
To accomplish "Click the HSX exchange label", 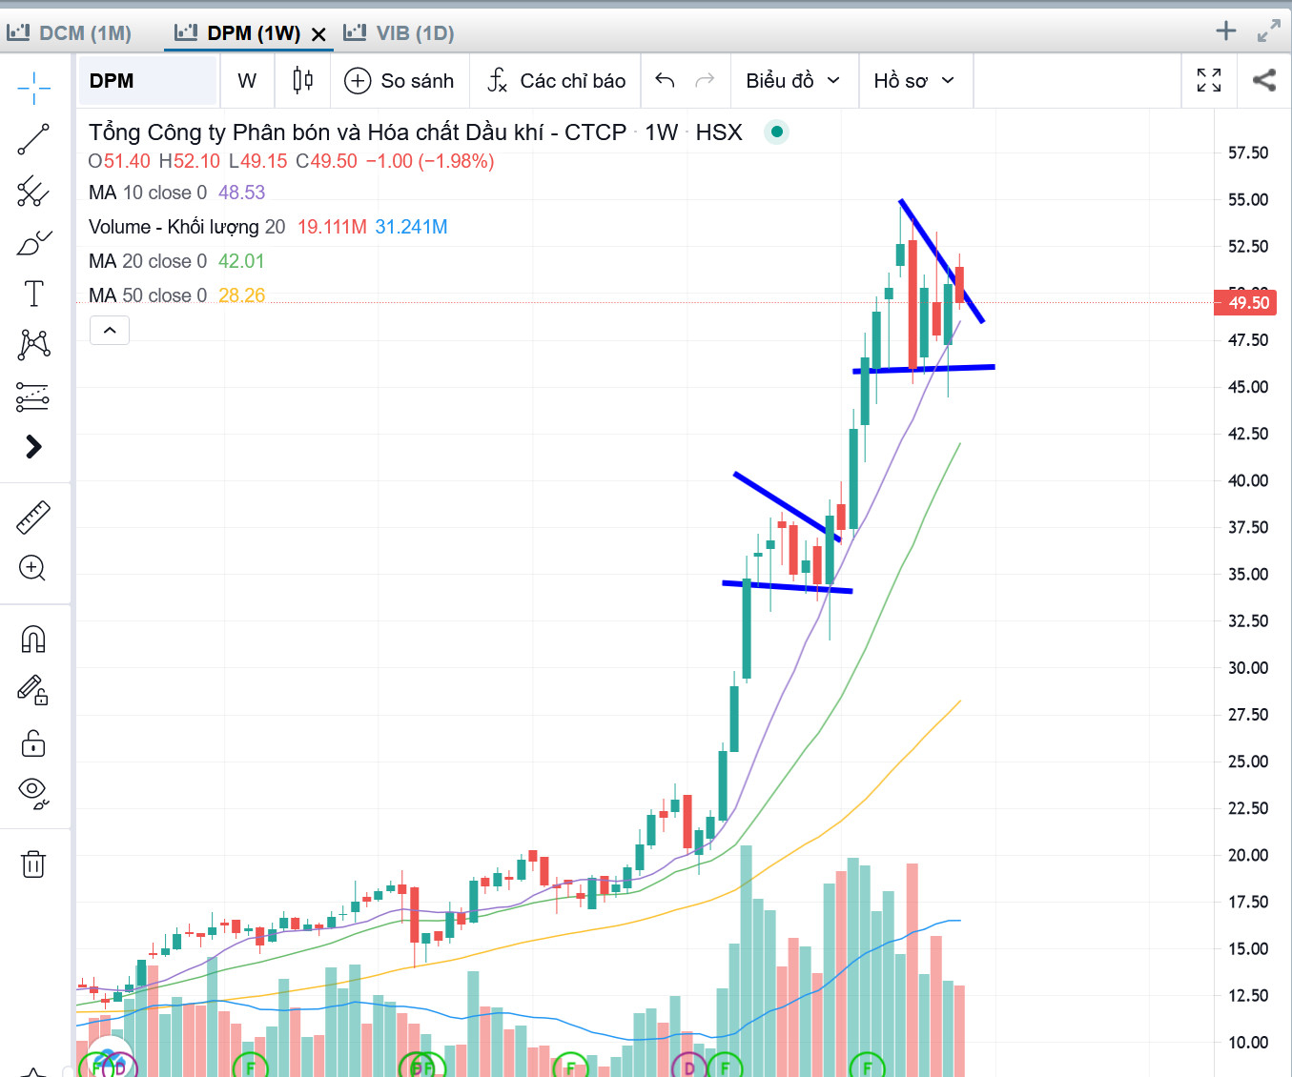I will pos(719,132).
